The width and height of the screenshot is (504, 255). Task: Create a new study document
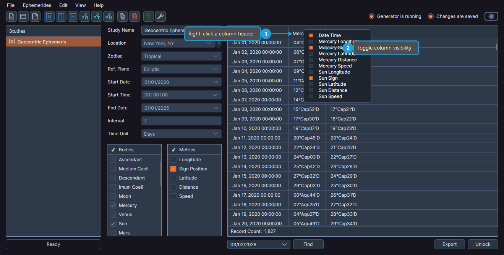tap(11, 16)
